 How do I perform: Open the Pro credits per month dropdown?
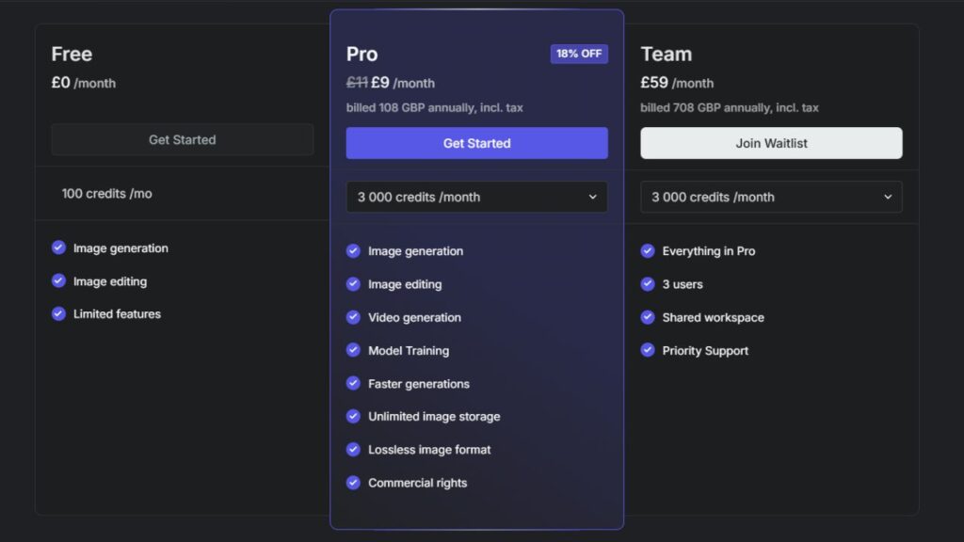pos(476,198)
